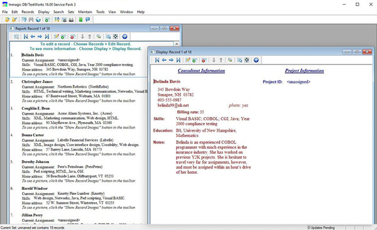Click the gray down arrow in Report window toolbar
This screenshot has height=230, width=377.
(82, 36)
